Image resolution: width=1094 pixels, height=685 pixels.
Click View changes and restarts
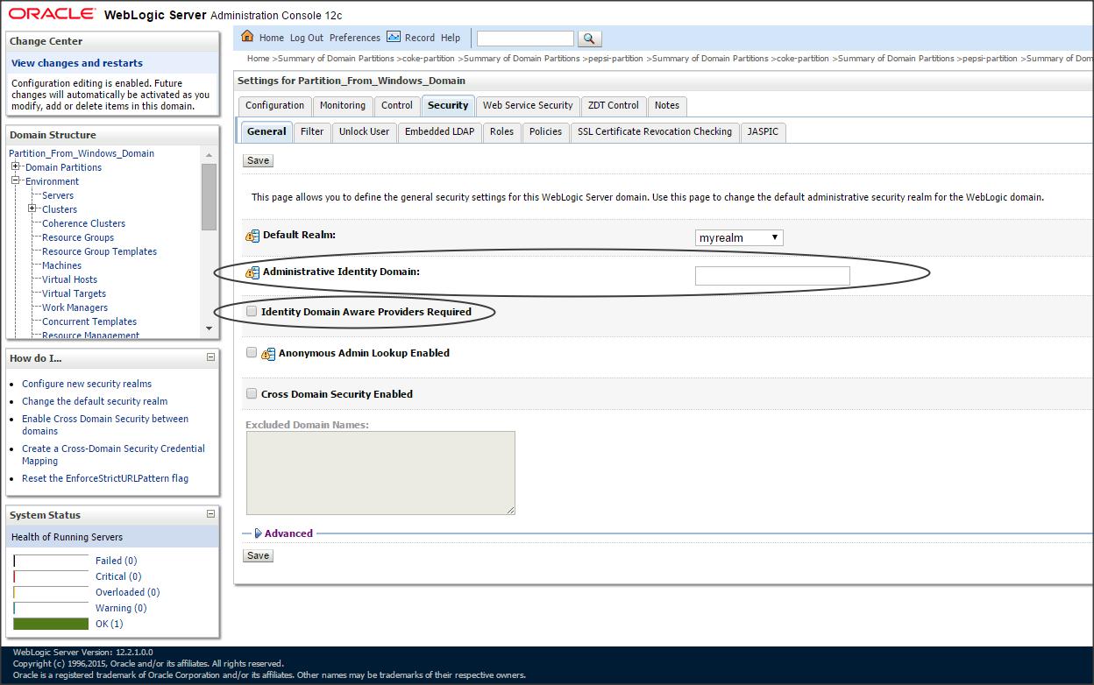[x=77, y=63]
